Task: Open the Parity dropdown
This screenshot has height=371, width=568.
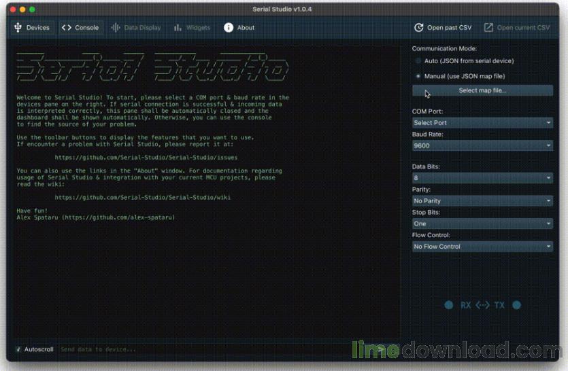Action: (482, 200)
